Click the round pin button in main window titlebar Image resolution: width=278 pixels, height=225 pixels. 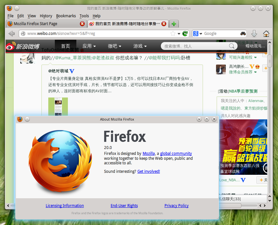coord(17,8)
